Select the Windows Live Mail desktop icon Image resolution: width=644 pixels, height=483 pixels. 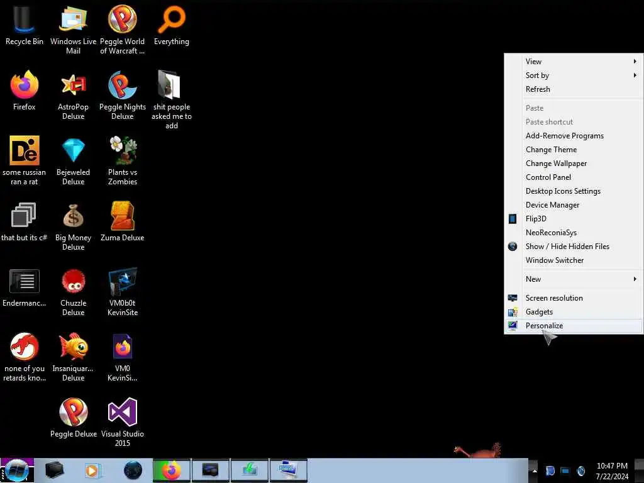[x=73, y=30]
